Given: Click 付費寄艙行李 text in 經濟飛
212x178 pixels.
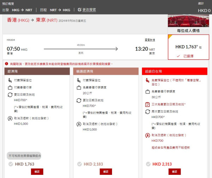Looking at the screenshot, I should coord(23,88).
